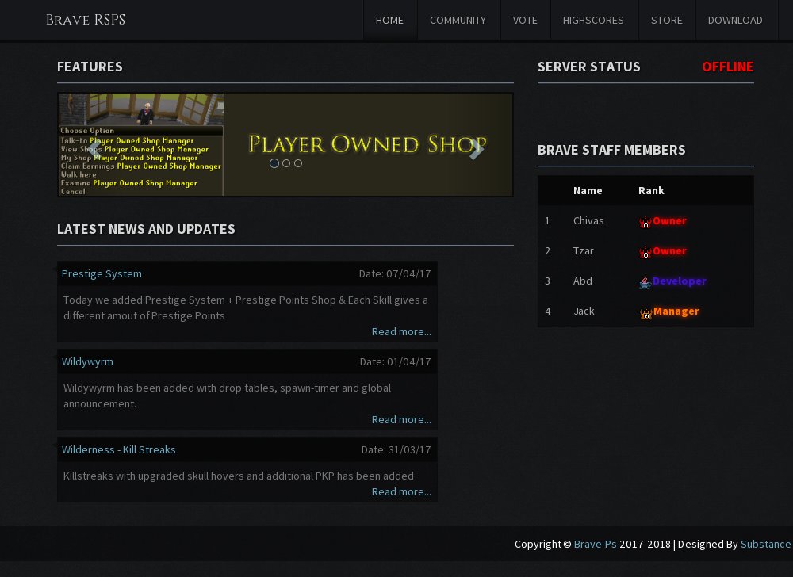793x577 pixels.
Task: Click Tzar's Owner crown icon
Action: coord(645,252)
